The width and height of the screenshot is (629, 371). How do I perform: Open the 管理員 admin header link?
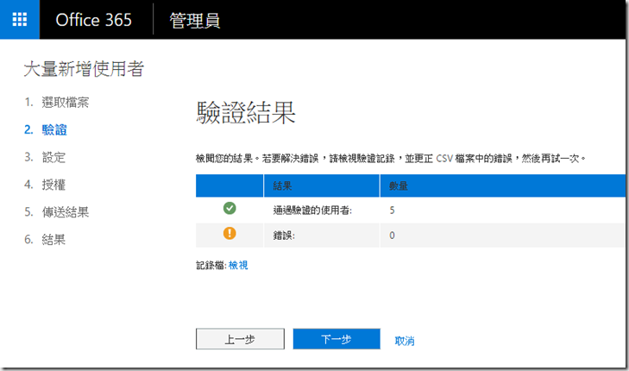(194, 20)
